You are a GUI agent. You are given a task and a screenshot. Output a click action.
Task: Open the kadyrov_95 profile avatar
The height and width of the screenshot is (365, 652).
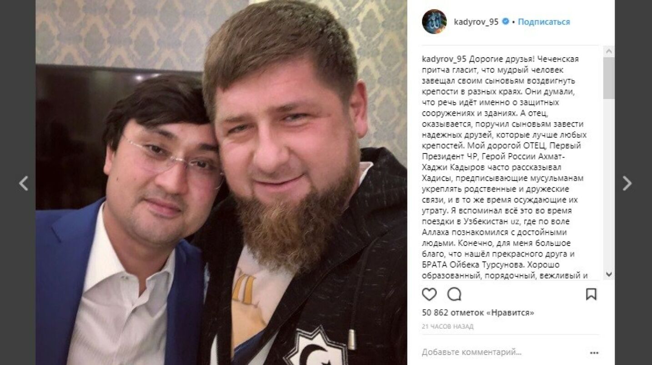[434, 21]
